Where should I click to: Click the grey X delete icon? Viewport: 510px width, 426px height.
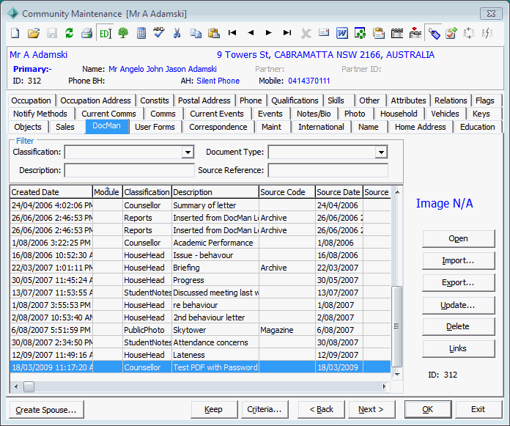(306, 33)
